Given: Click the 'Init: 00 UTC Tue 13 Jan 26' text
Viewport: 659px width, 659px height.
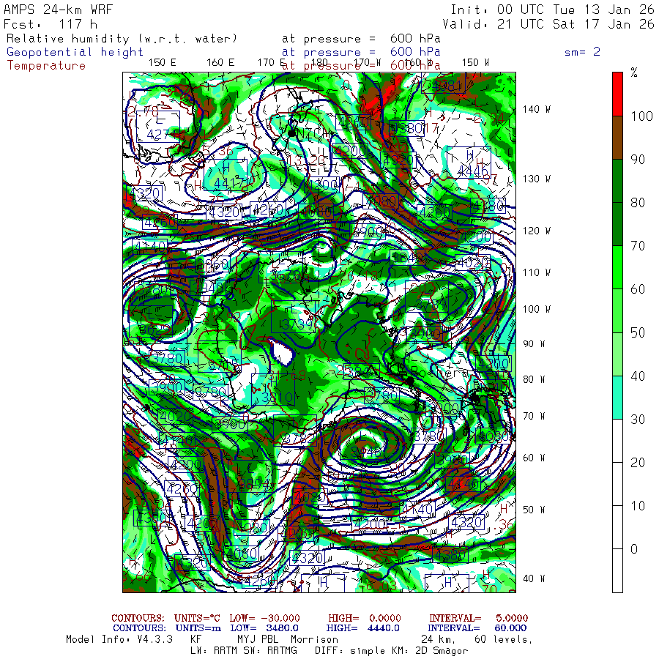Looking at the screenshot, I should click(552, 10).
